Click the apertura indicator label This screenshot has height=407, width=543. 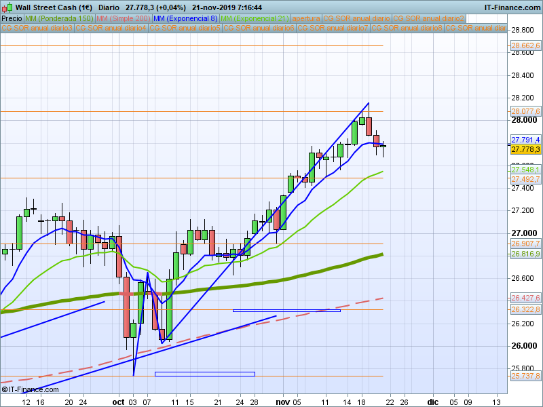click(306, 19)
